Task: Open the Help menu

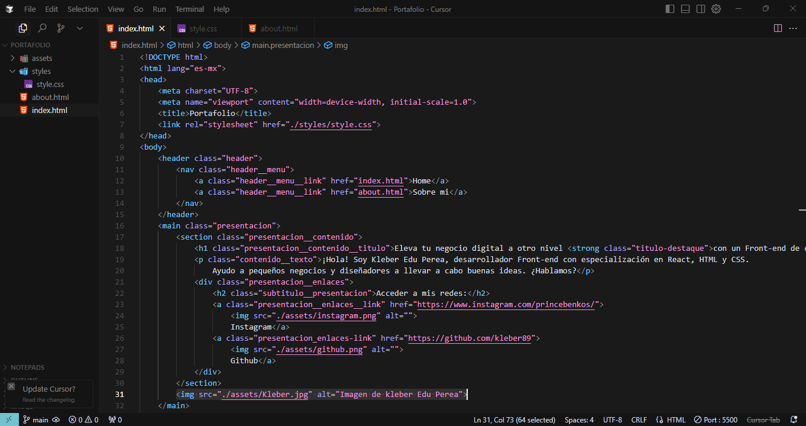Action: [221, 9]
